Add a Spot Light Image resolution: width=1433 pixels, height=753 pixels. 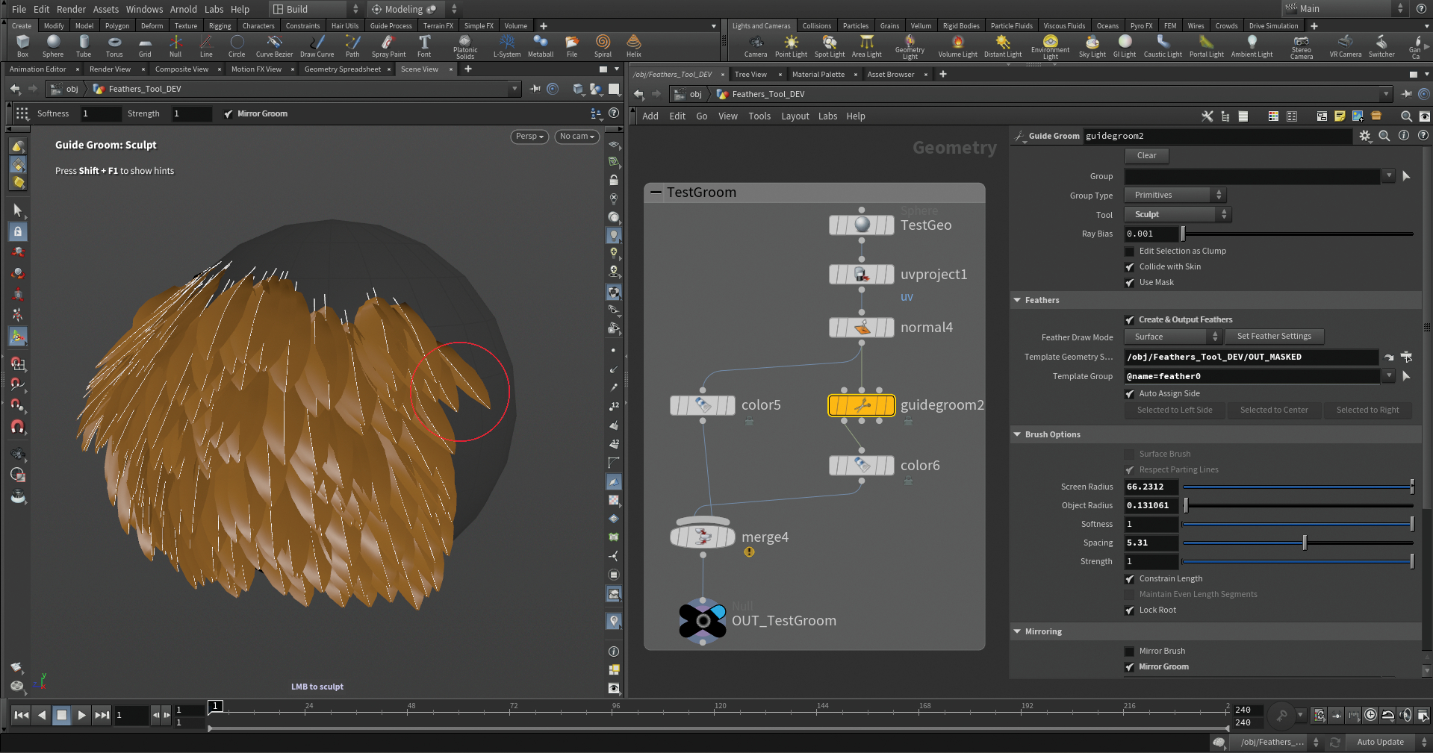pyautogui.click(x=830, y=46)
